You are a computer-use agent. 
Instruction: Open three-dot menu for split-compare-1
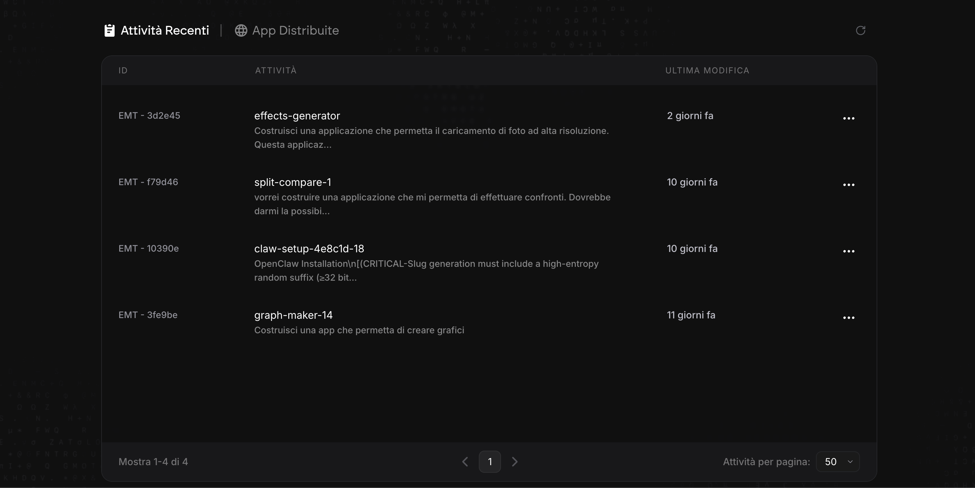[849, 185]
